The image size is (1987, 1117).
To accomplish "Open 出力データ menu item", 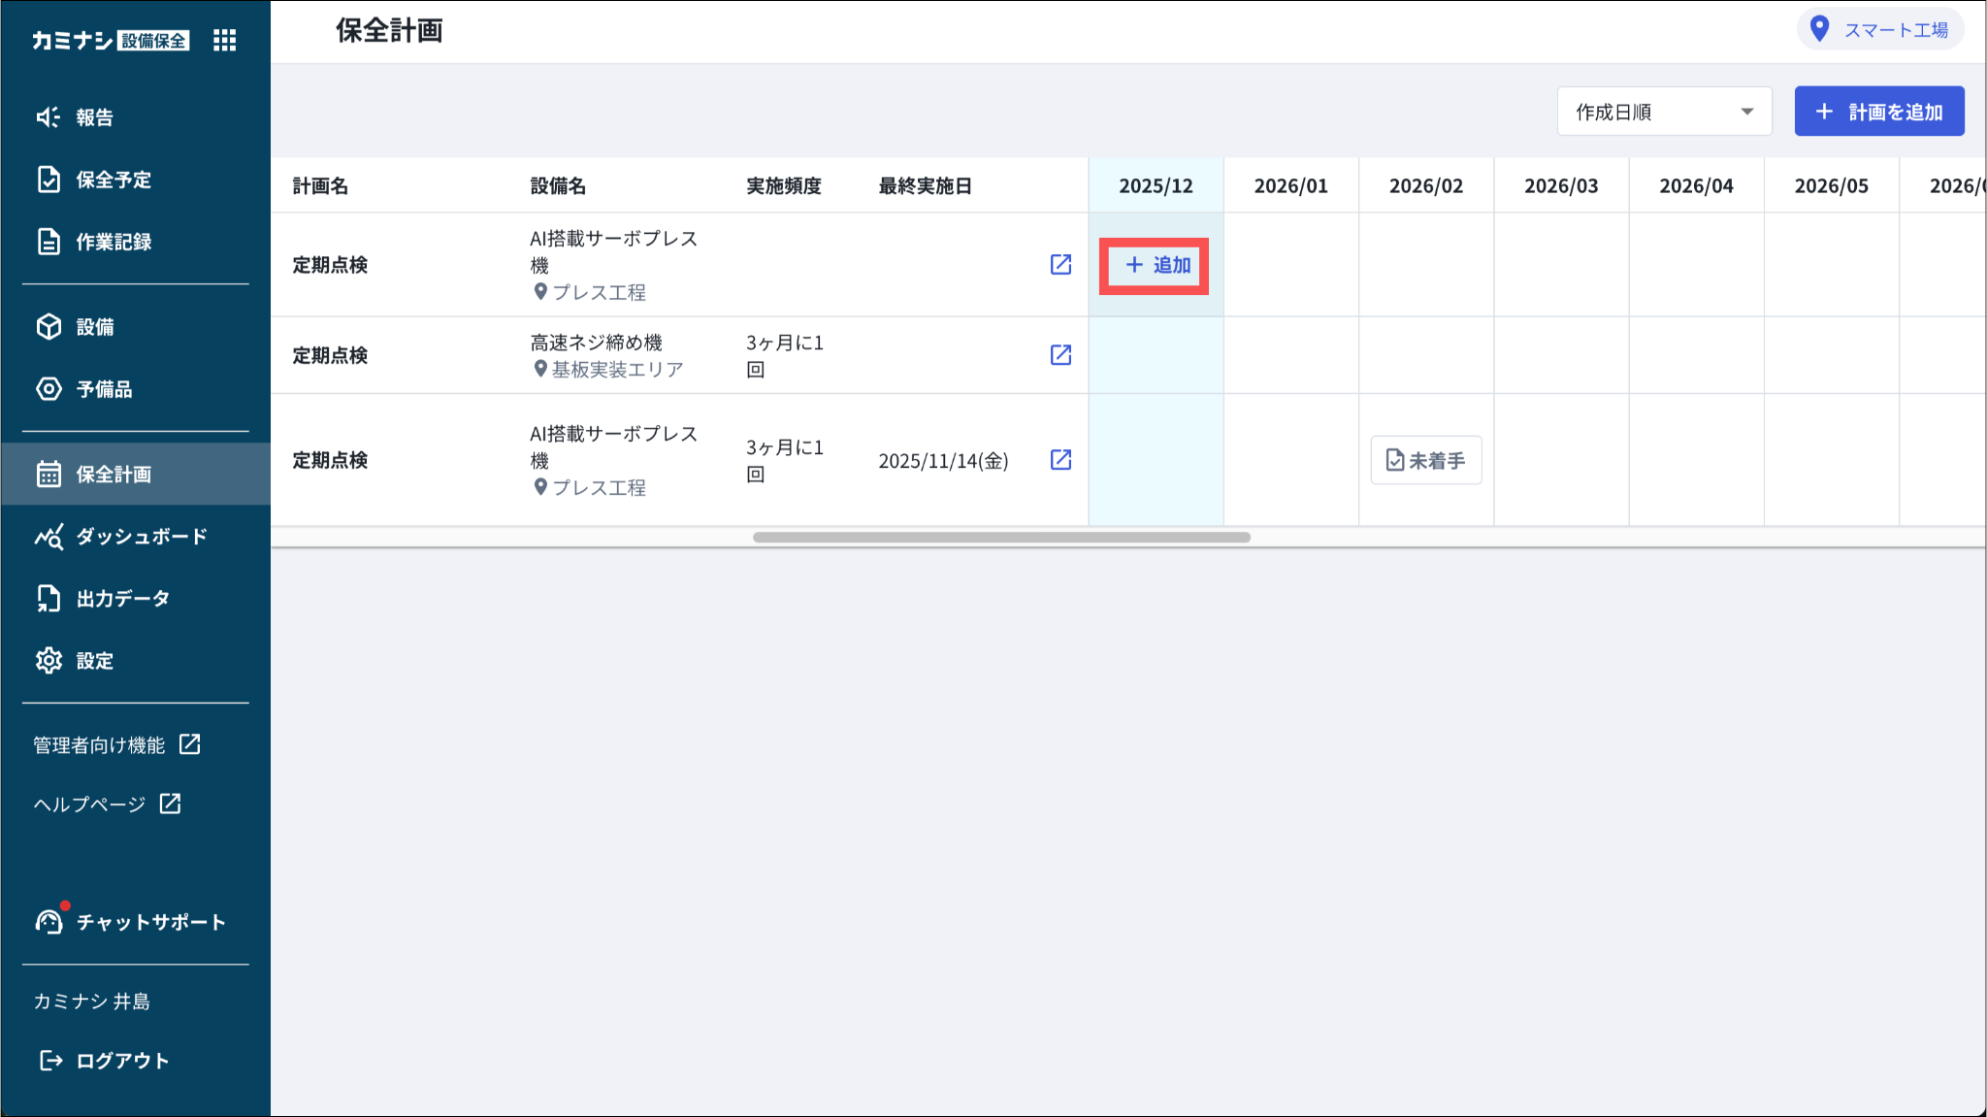I will (122, 599).
